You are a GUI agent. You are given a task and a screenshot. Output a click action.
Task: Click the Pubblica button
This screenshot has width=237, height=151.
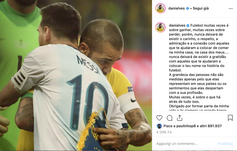tap(225, 144)
